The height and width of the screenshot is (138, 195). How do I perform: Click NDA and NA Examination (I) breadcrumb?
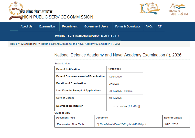[81, 44]
